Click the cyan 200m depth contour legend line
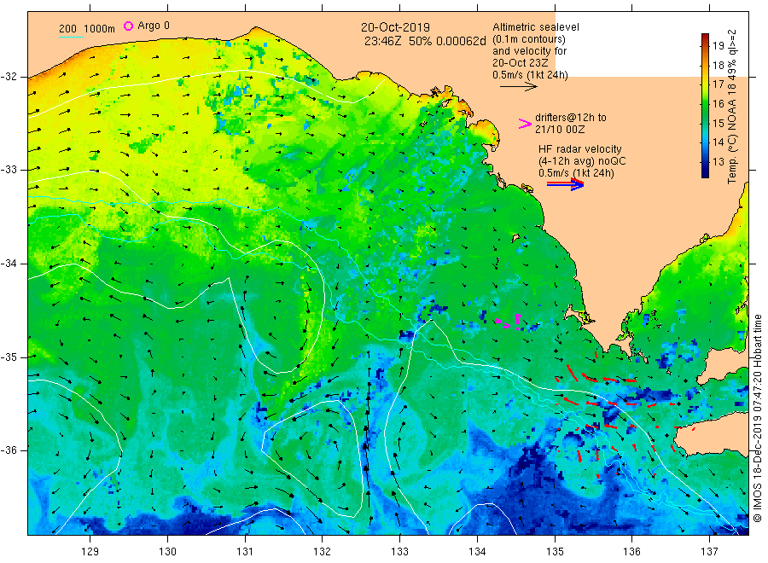Viewport: 768px width, 563px height. tap(71, 36)
